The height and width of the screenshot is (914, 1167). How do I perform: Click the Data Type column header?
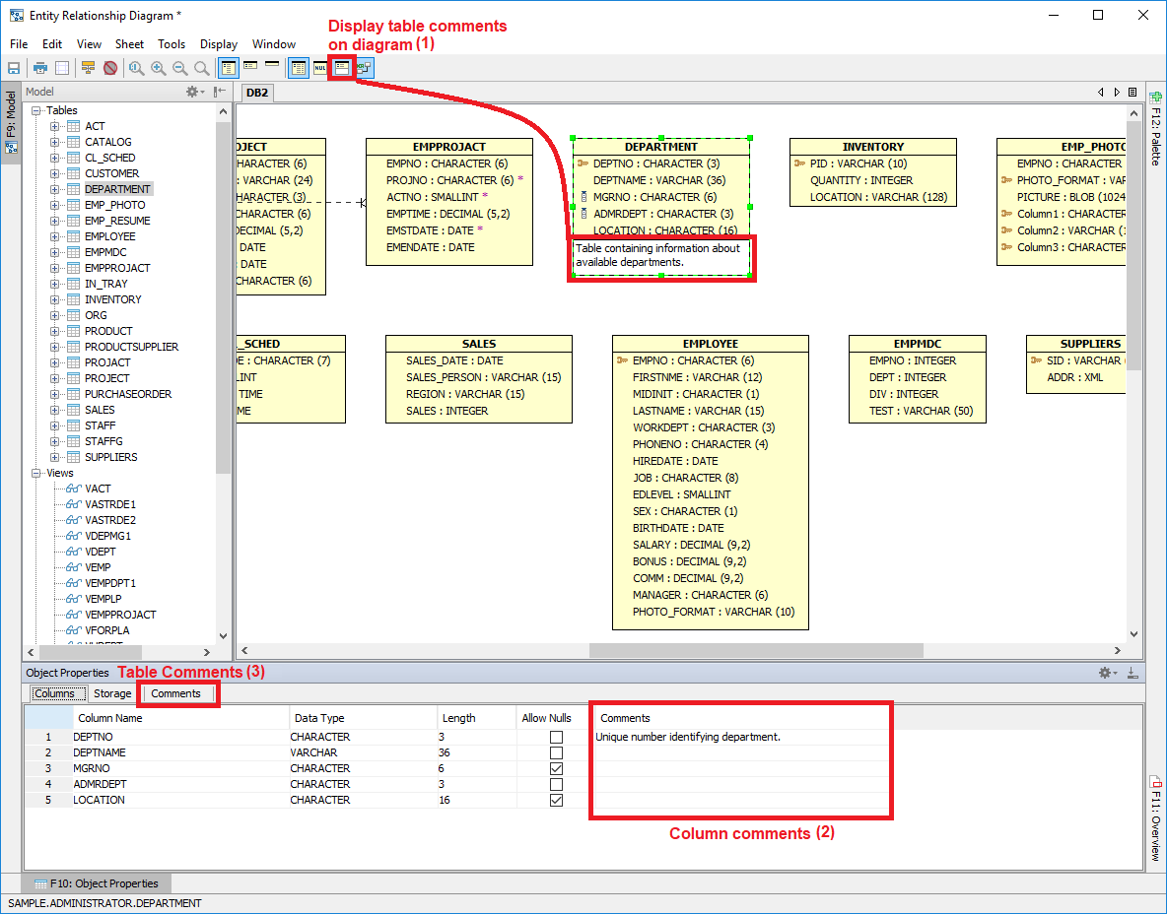tap(317, 718)
